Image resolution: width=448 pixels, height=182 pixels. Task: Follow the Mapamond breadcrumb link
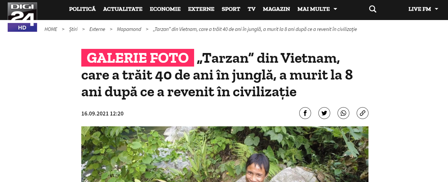click(129, 29)
